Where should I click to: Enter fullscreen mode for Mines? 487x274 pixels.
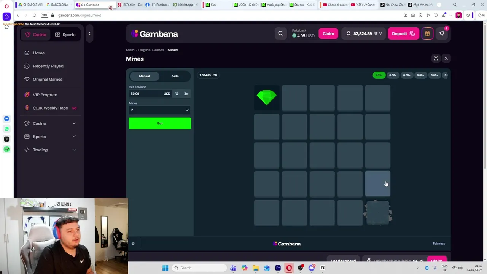click(x=436, y=58)
